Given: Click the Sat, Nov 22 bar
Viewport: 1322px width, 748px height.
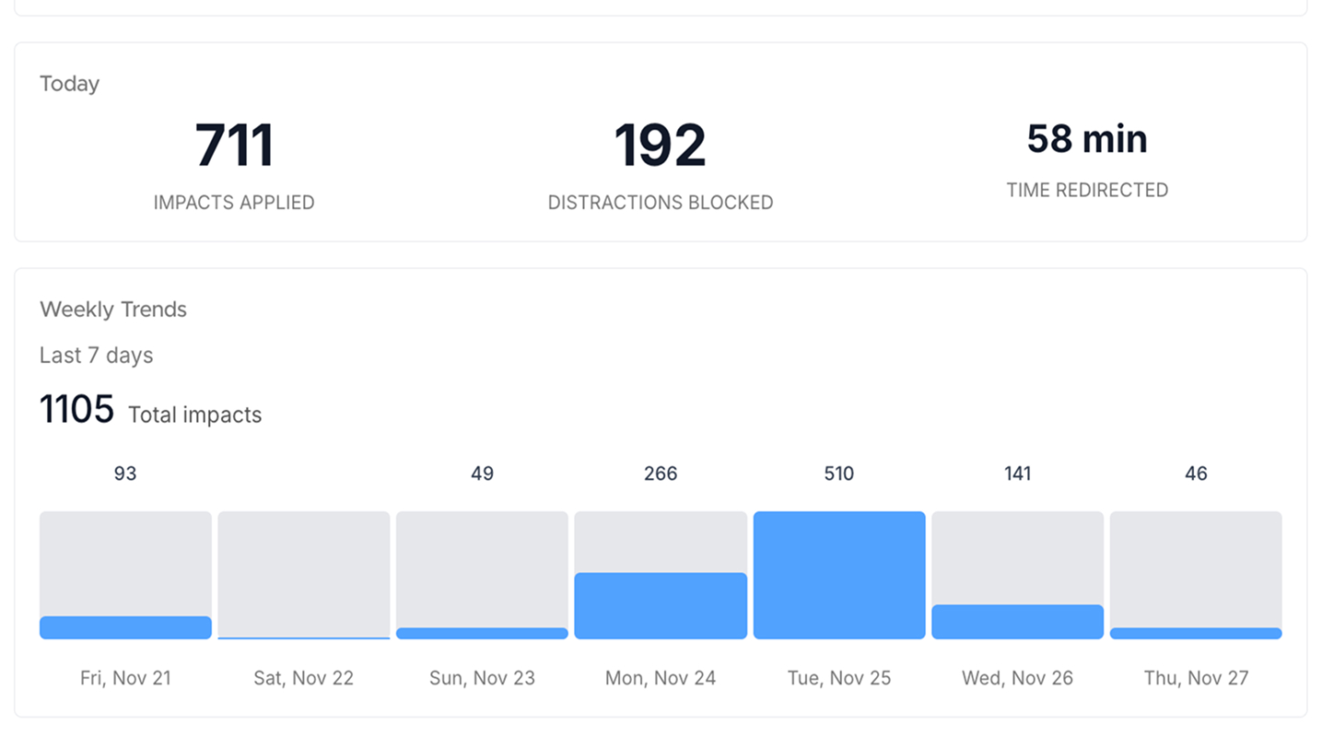Looking at the screenshot, I should pyautogui.click(x=304, y=575).
